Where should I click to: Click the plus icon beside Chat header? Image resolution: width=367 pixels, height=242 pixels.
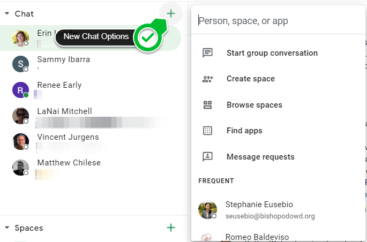171,13
